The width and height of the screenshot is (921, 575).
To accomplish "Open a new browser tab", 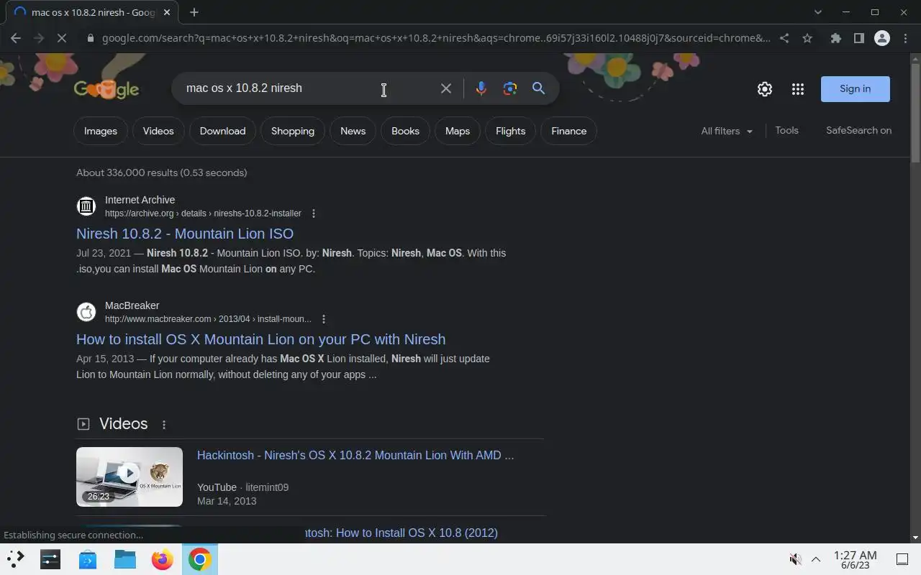I will [194, 12].
